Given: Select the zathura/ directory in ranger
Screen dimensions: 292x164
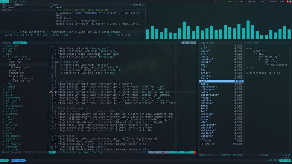Looking at the screenshot, I should pos(221,136).
